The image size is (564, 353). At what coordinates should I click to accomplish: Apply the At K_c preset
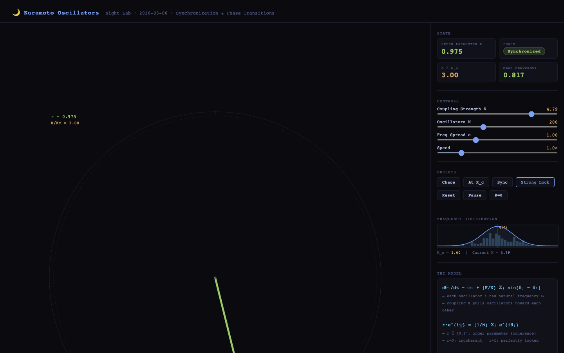pos(476,182)
